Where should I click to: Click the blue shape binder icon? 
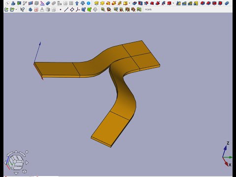point(84,10)
